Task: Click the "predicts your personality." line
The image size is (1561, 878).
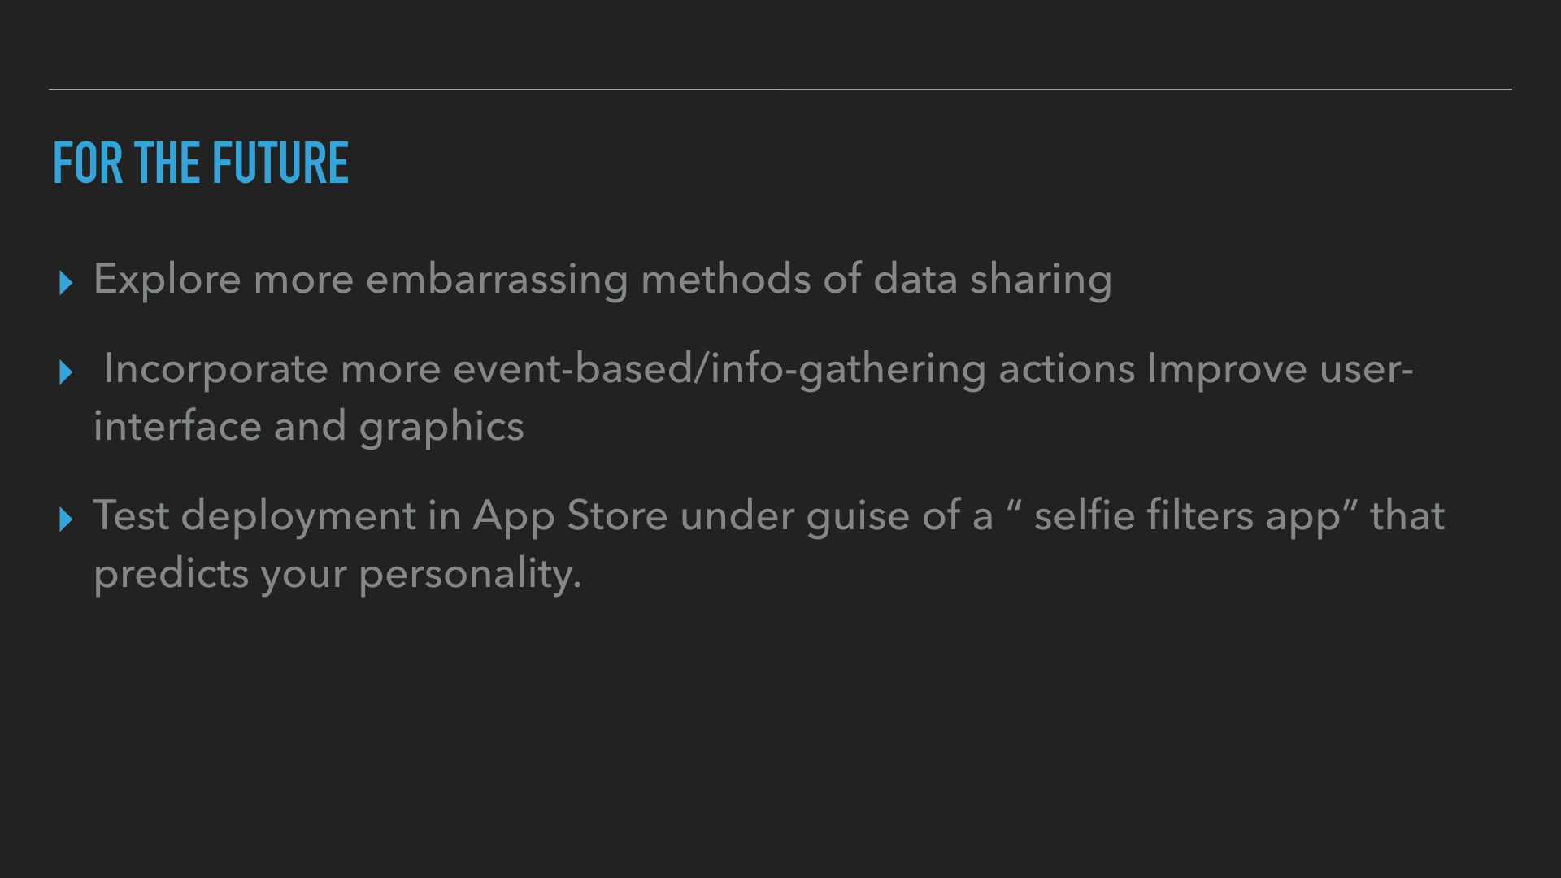Action: pos(337,574)
